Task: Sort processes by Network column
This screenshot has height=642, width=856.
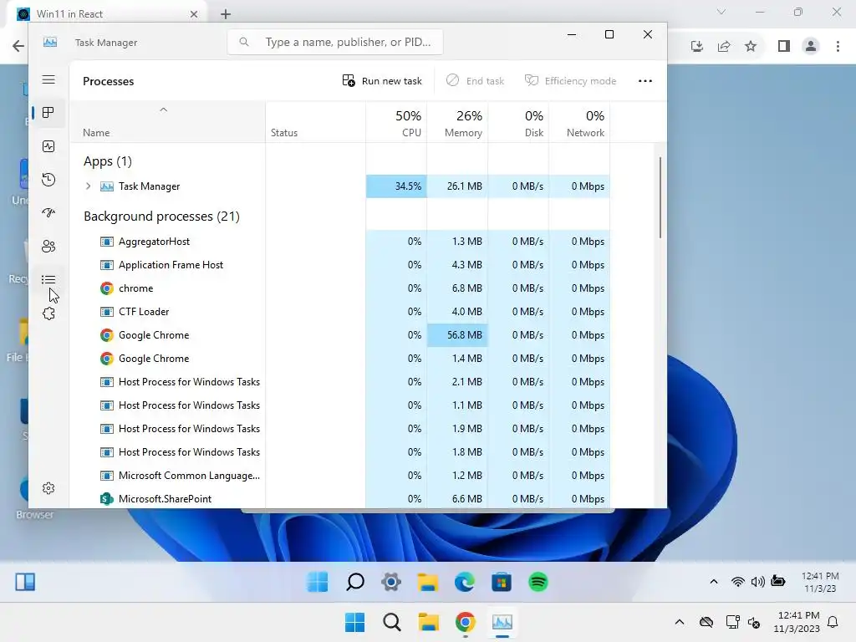Action: pyautogui.click(x=580, y=124)
